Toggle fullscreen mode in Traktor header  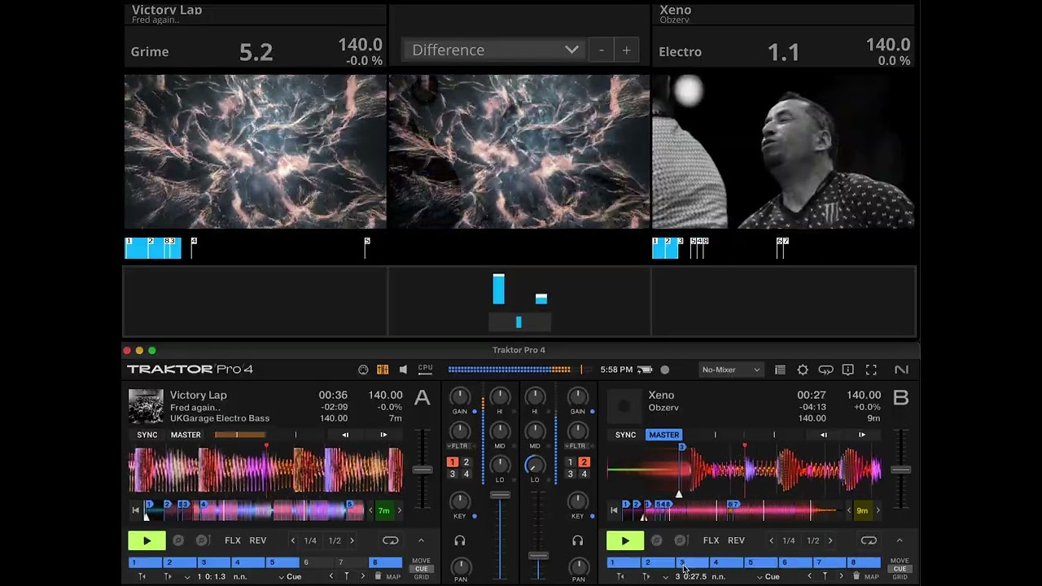point(871,370)
